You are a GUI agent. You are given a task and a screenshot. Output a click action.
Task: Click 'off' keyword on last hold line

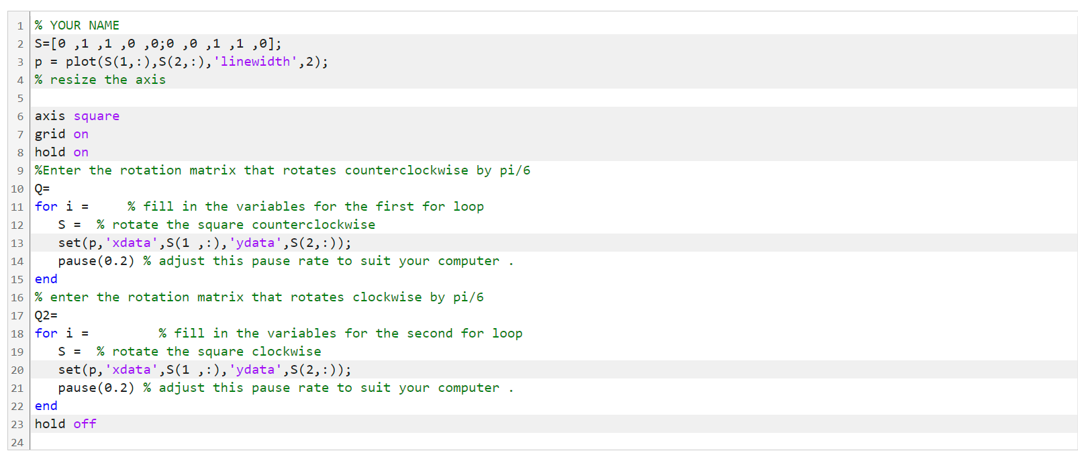pos(85,424)
